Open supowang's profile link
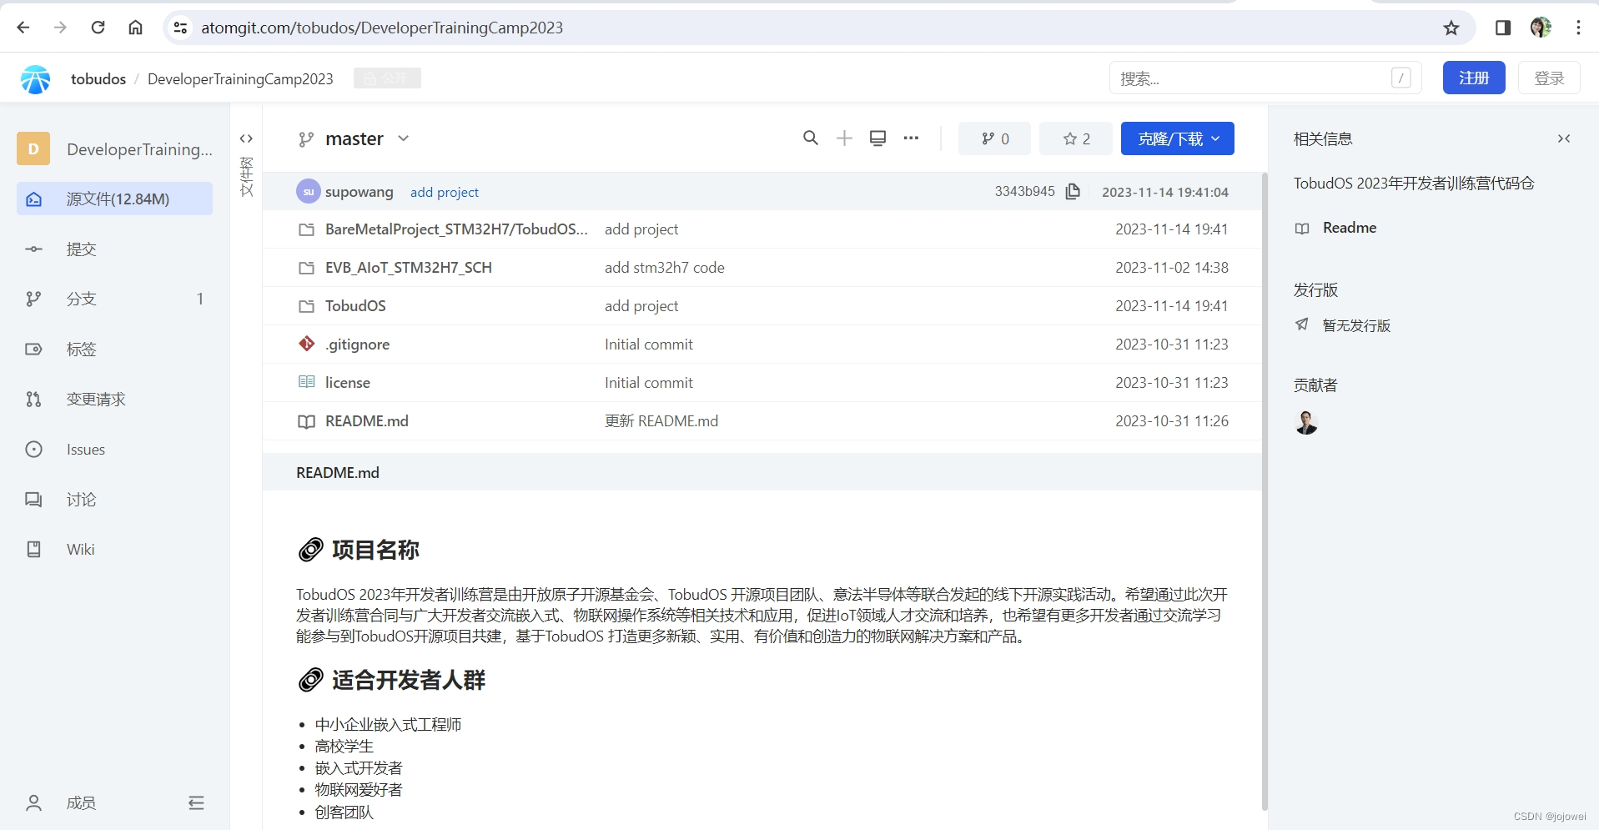 point(359,191)
